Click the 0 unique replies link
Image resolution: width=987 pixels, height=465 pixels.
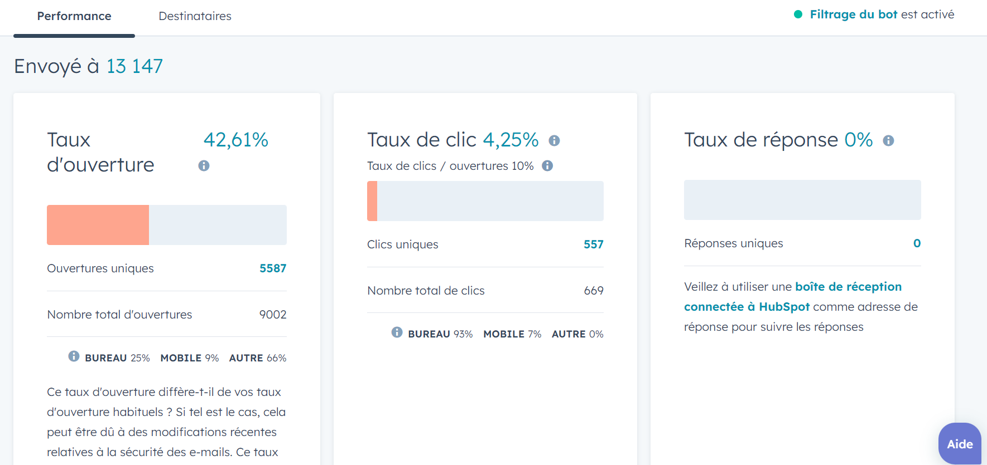coord(917,243)
